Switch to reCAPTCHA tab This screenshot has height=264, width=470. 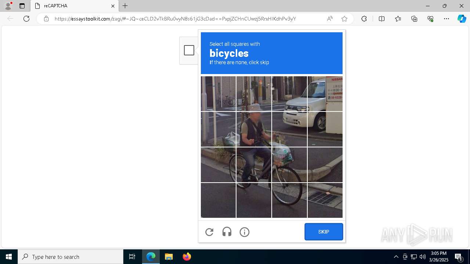coord(74,6)
